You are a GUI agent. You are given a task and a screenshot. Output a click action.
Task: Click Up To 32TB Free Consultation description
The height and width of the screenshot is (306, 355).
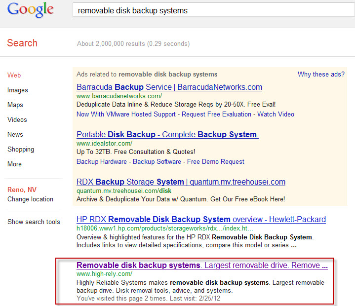pos(136,152)
